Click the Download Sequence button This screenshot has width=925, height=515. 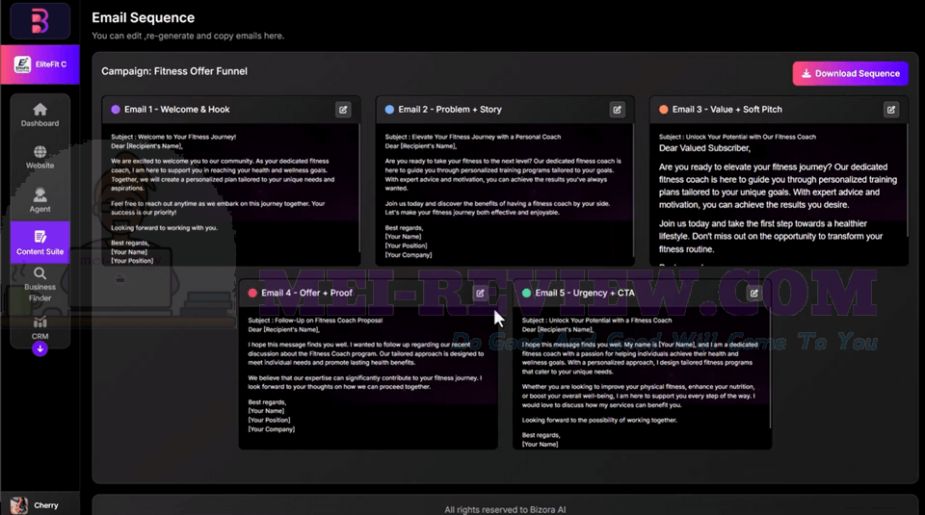pos(850,74)
